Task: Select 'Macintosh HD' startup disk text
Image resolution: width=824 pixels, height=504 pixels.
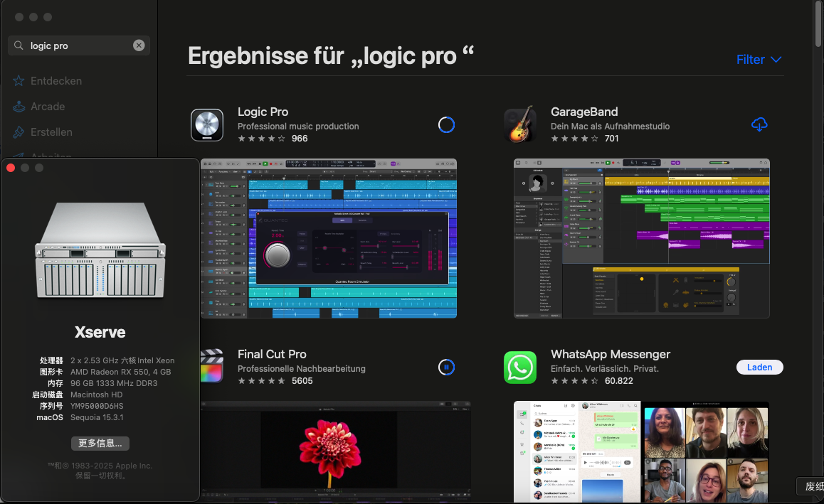Action: coord(96,395)
